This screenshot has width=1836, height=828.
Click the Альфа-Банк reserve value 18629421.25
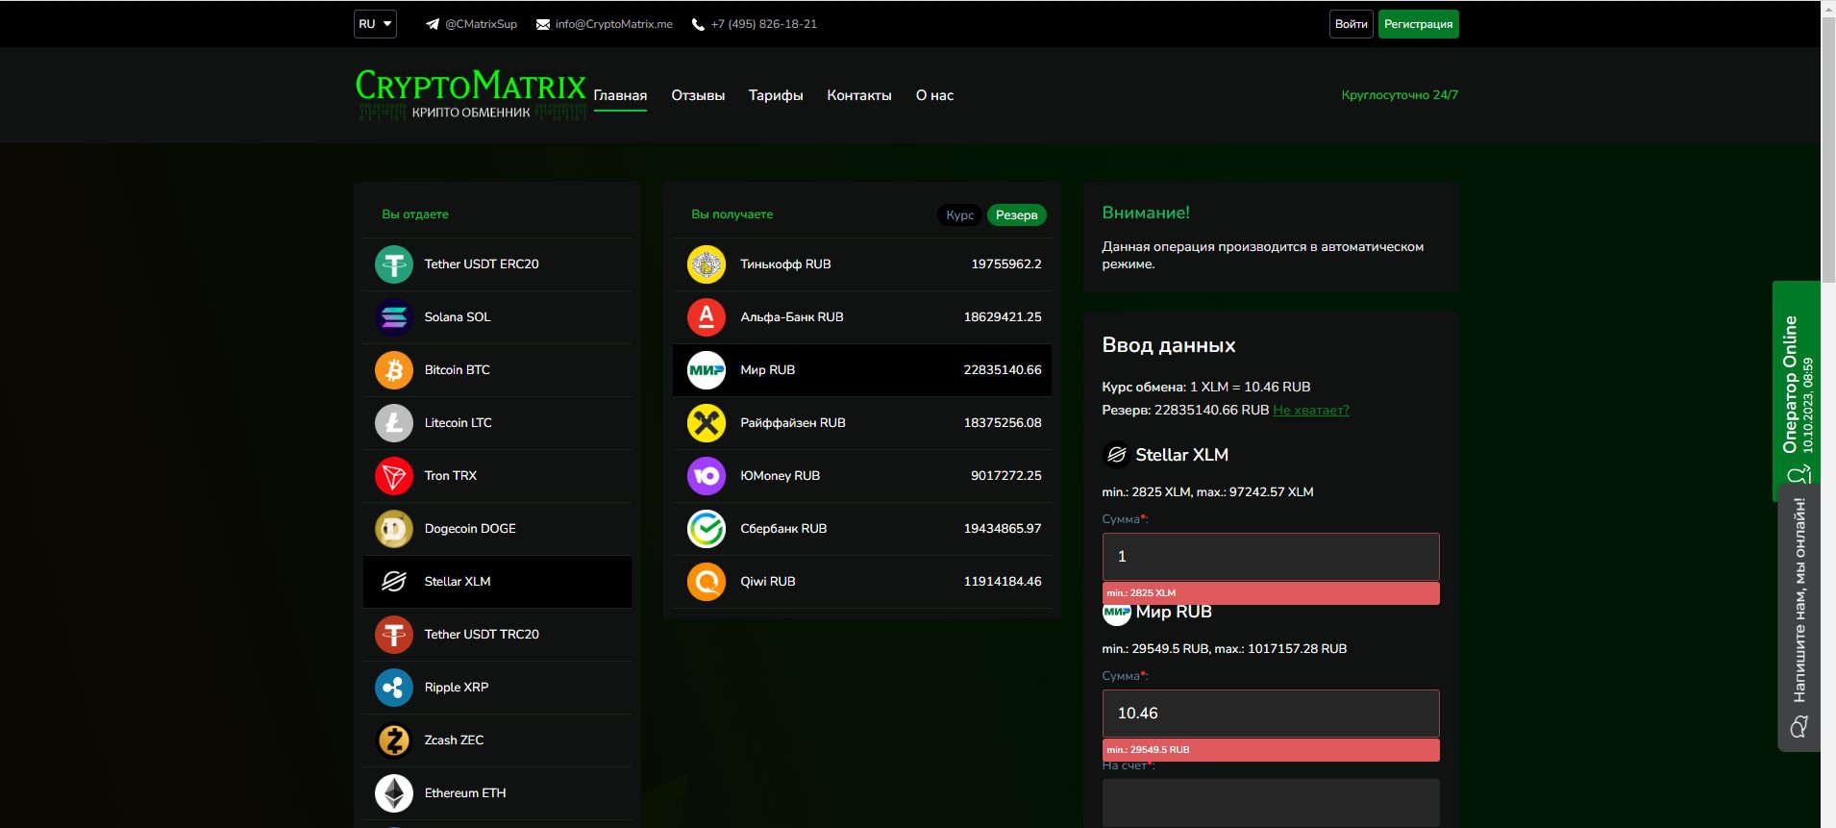click(x=1003, y=317)
